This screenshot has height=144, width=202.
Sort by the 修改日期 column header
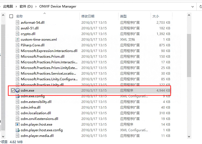click(x=88, y=16)
